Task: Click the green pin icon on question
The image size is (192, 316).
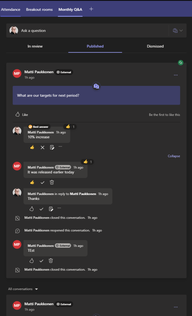Action: tap(181, 63)
